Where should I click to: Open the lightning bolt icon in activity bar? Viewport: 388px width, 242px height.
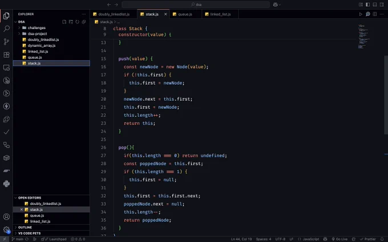pyautogui.click(x=6, y=106)
